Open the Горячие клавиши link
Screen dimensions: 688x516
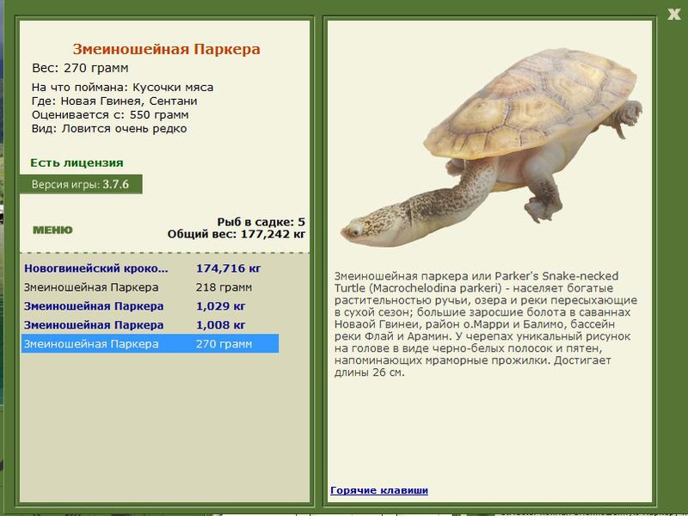(x=379, y=490)
